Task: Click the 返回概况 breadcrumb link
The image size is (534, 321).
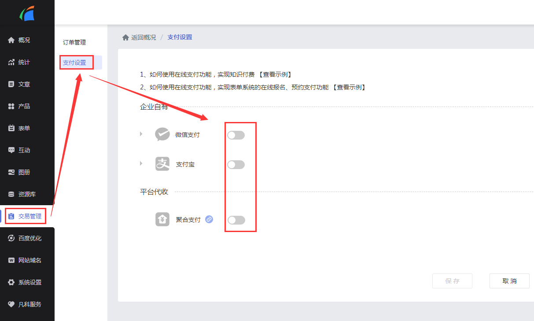Action: 144,37
